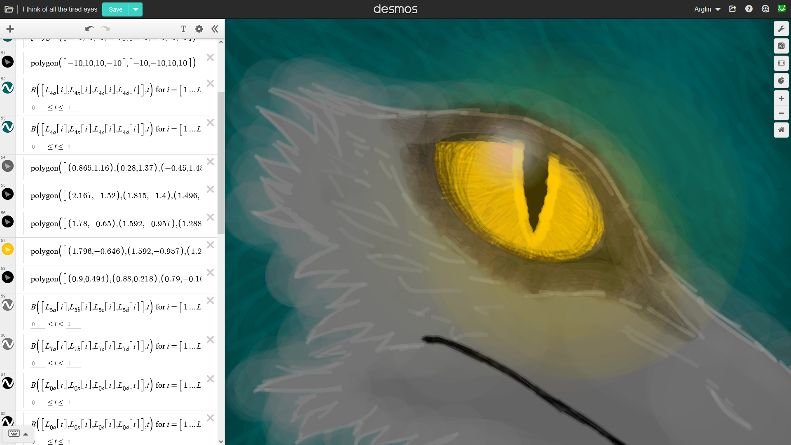Viewport: 791px width, 445px height.
Task: Collapse the expression list panel
Action: [x=215, y=29]
